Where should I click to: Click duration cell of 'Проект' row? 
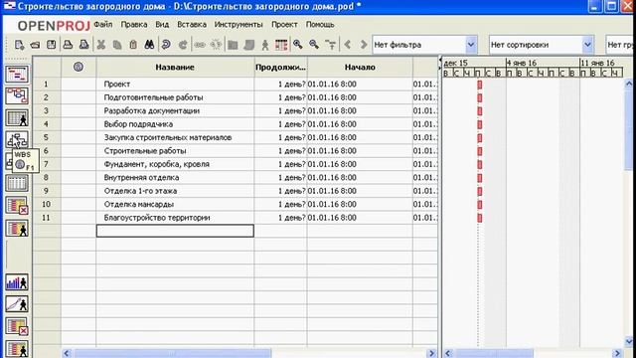pyautogui.click(x=280, y=84)
